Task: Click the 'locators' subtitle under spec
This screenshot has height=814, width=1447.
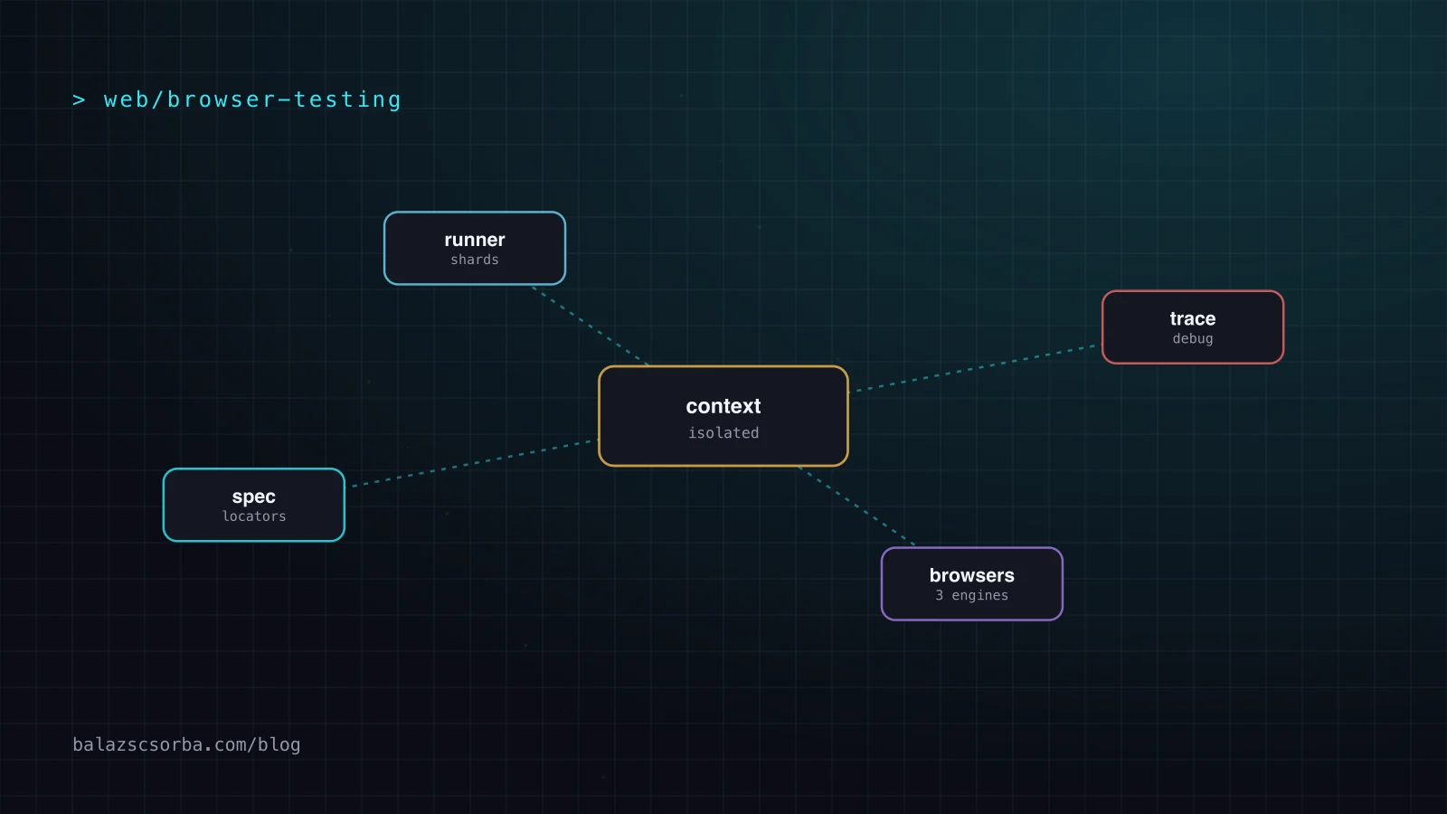Action: point(254,516)
